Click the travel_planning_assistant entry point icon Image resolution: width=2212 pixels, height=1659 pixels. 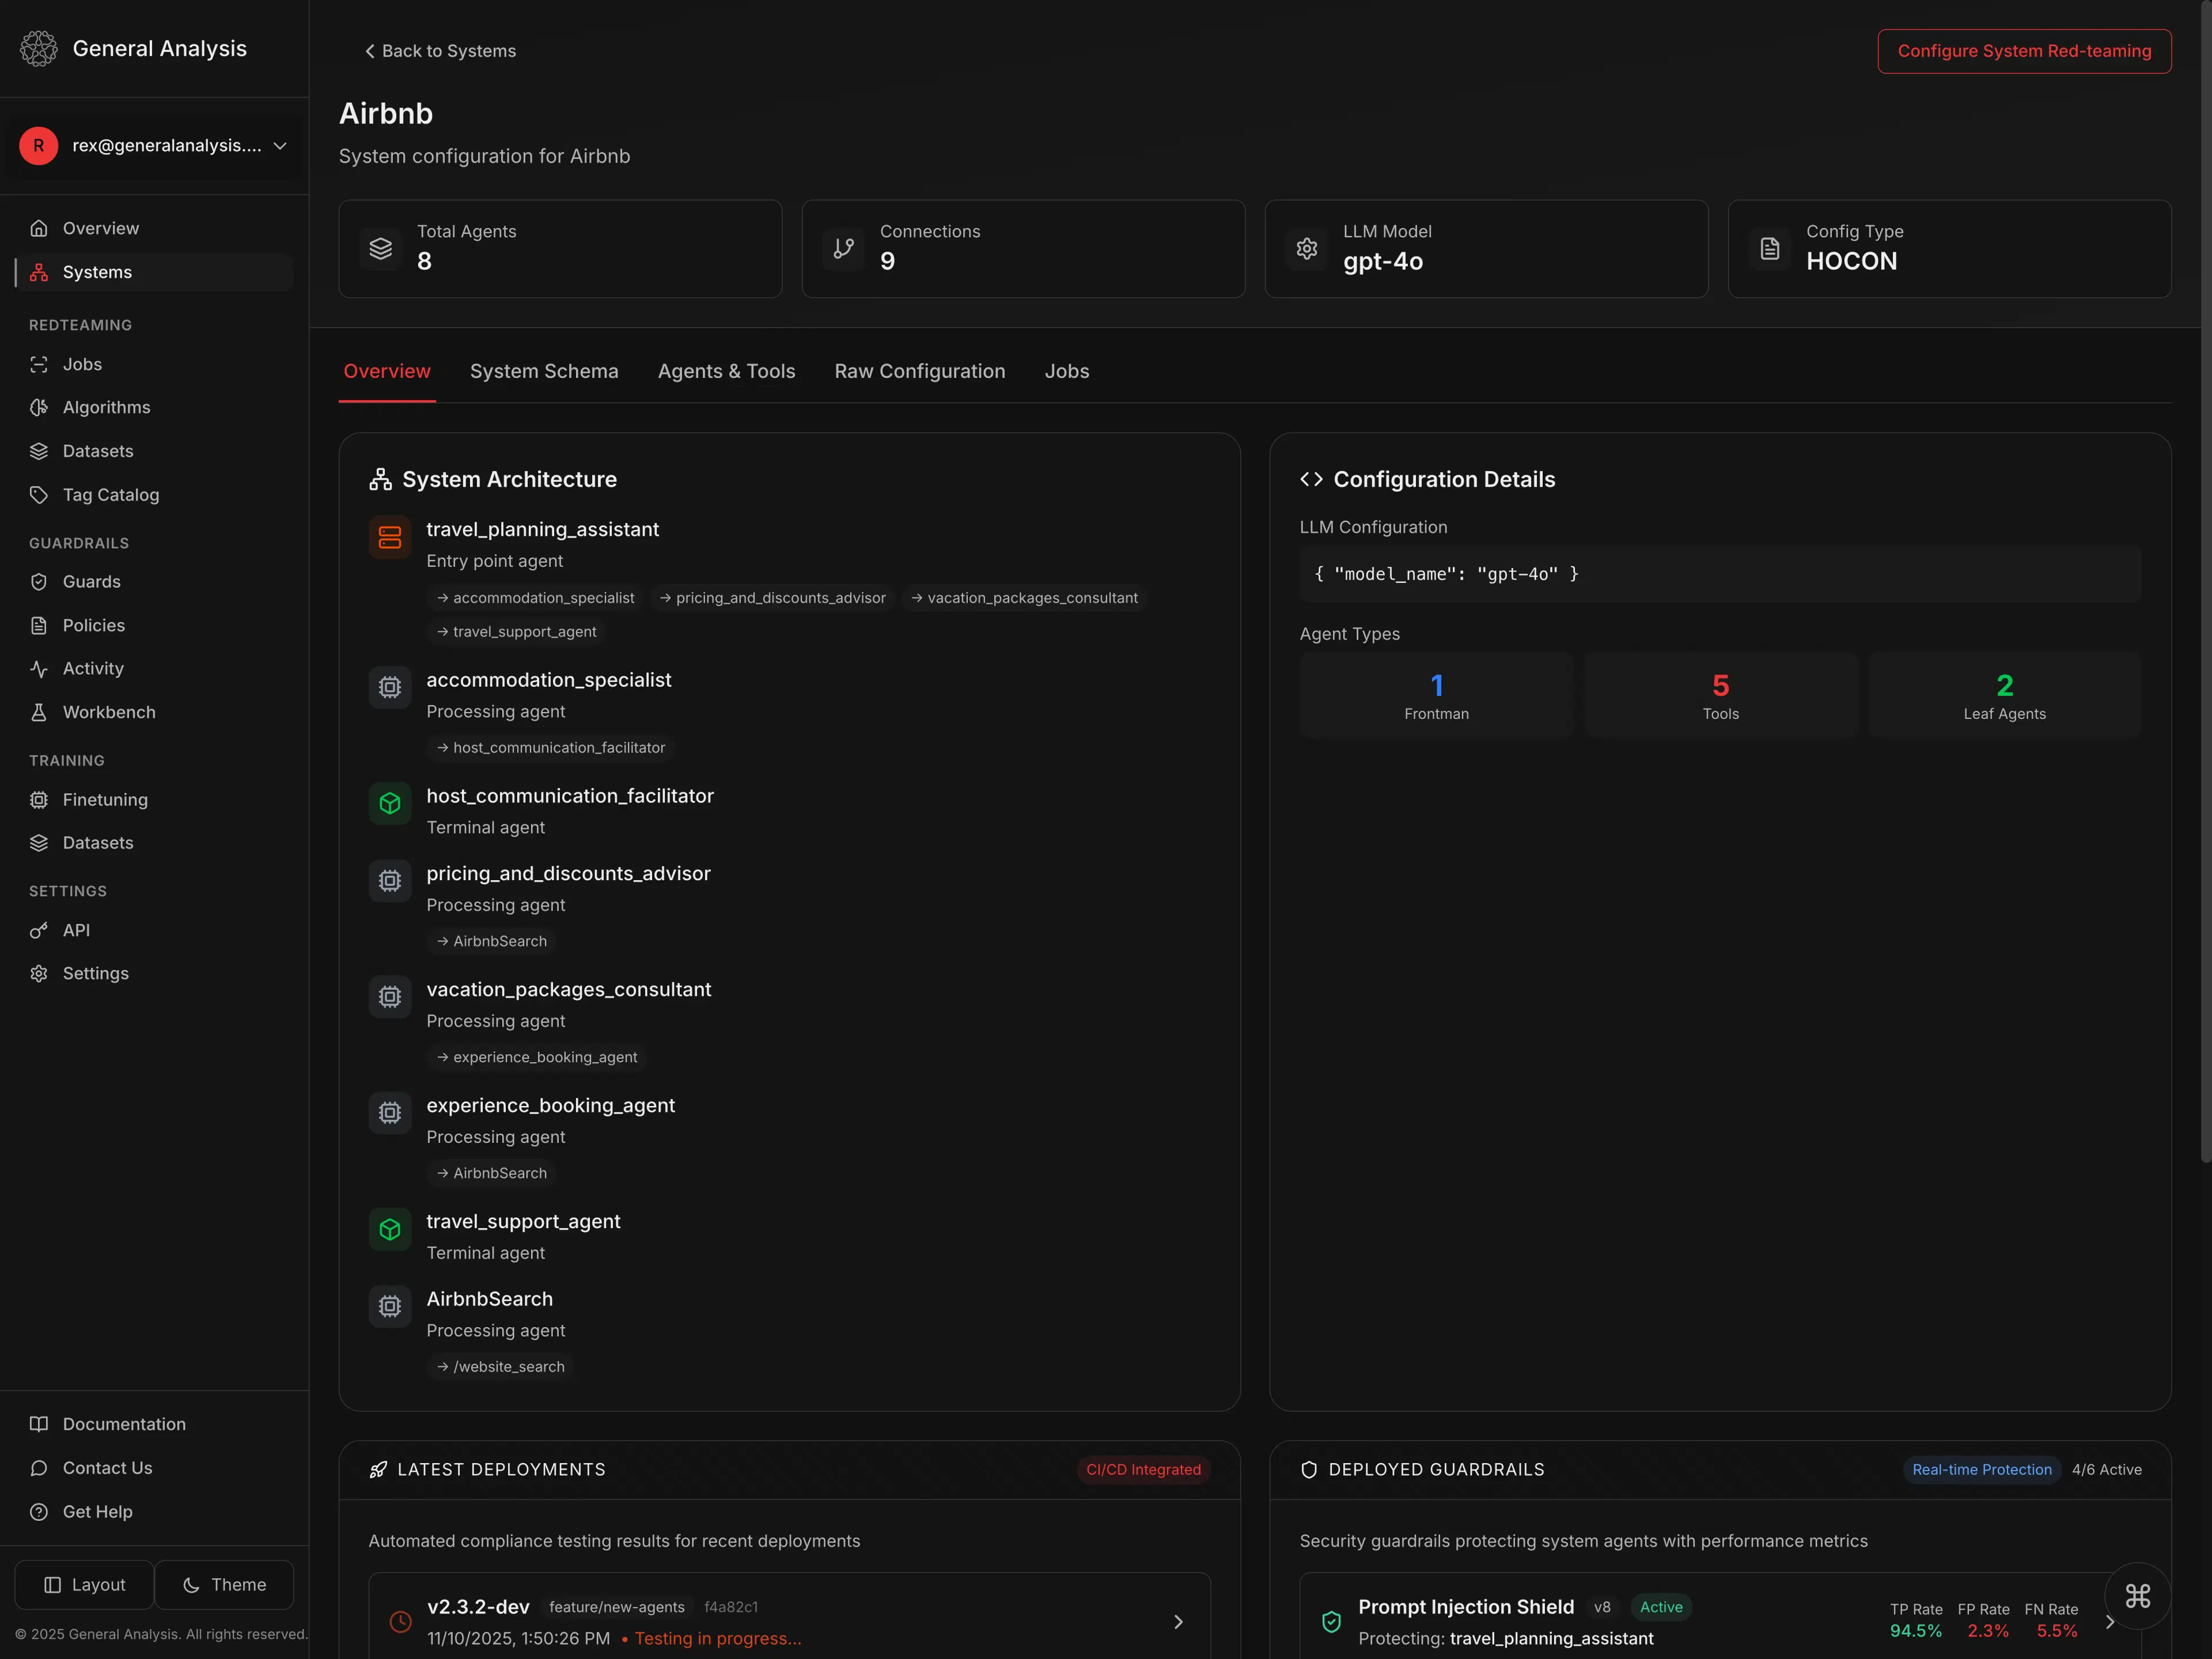tap(389, 537)
